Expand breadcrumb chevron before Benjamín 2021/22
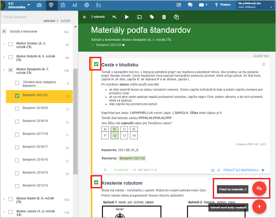Screen dimensions: 276x218 pos(93,45)
